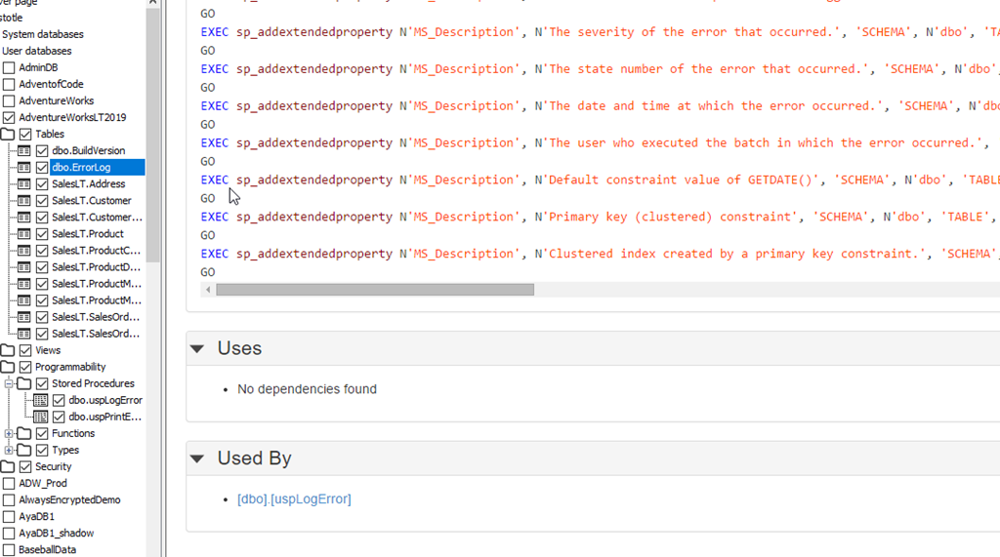Uncheck the SalesLT.Customer table checkbox
Image resolution: width=1000 pixels, height=557 pixels.
(x=42, y=201)
